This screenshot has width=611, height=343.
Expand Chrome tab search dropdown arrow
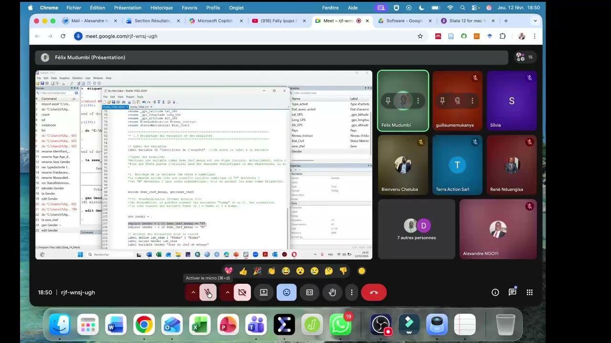tap(535, 21)
